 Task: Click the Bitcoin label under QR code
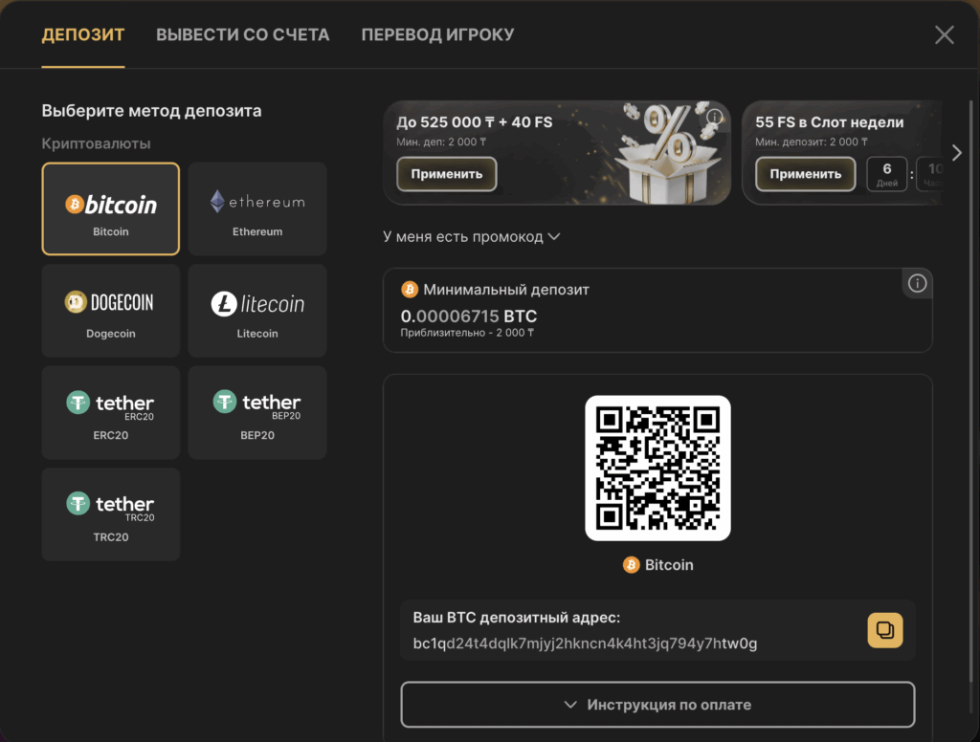tap(657, 565)
